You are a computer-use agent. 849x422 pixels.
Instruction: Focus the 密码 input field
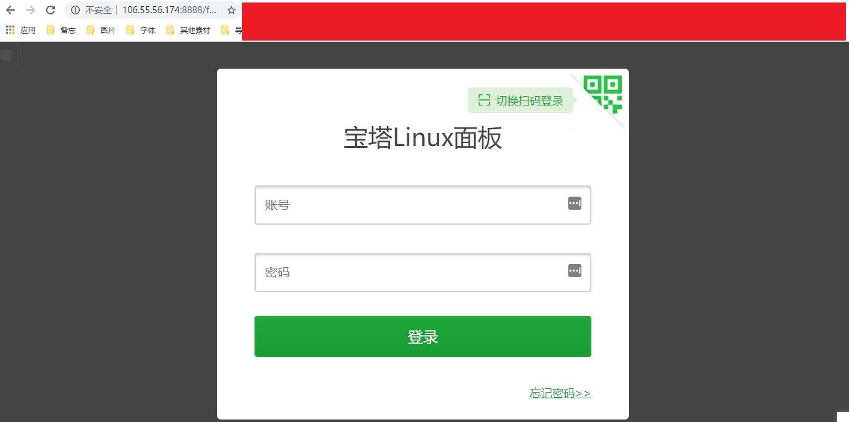(x=423, y=272)
